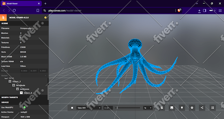
Task: Click the animation timeline slider
Action: pos(127,108)
